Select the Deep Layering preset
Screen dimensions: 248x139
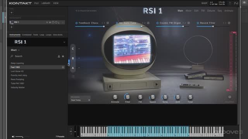pos(17,63)
